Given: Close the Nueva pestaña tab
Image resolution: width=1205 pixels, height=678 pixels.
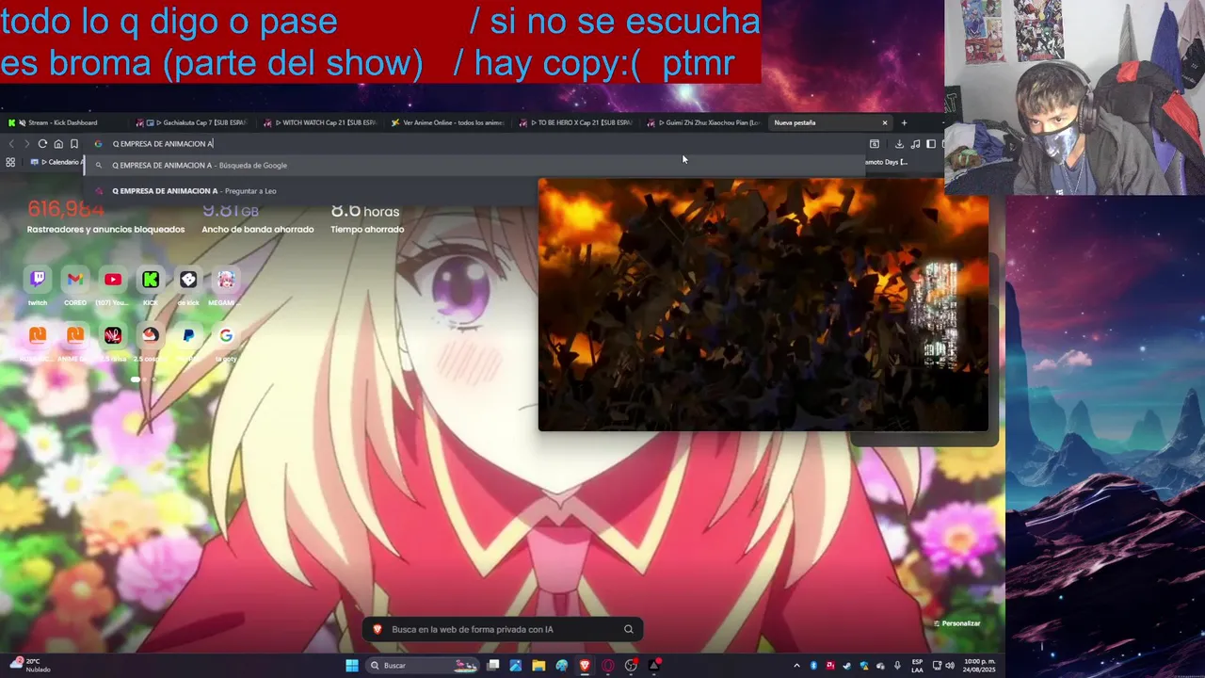Looking at the screenshot, I should 884,122.
